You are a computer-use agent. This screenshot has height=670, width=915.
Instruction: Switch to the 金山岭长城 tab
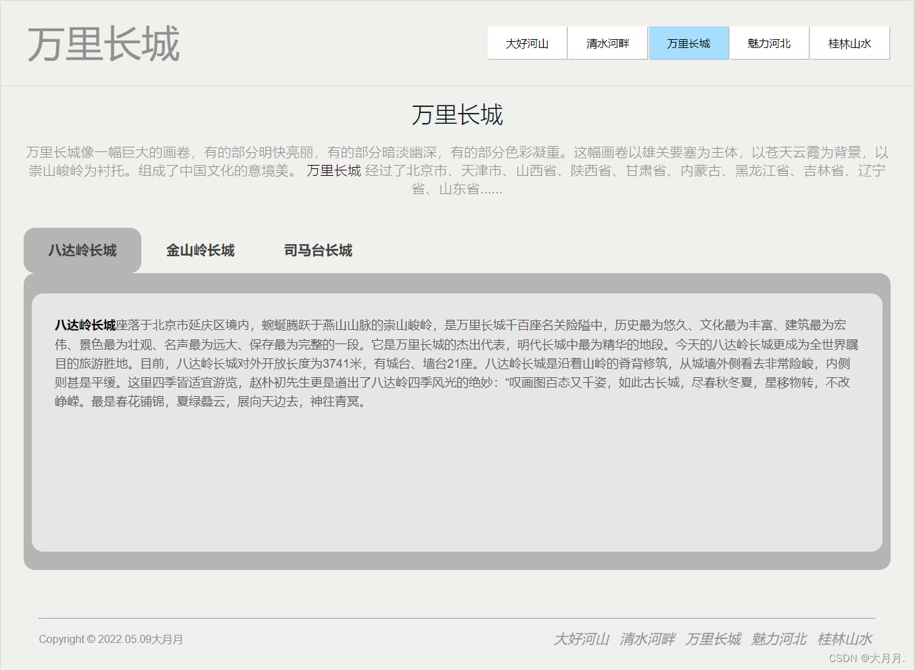200,251
